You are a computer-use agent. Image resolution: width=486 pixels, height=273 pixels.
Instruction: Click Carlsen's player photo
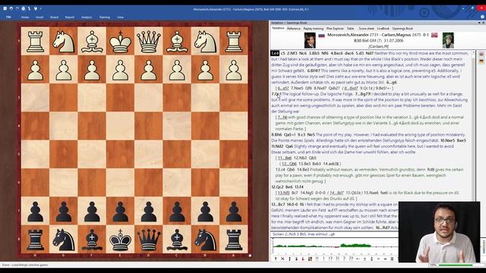coord(448,40)
